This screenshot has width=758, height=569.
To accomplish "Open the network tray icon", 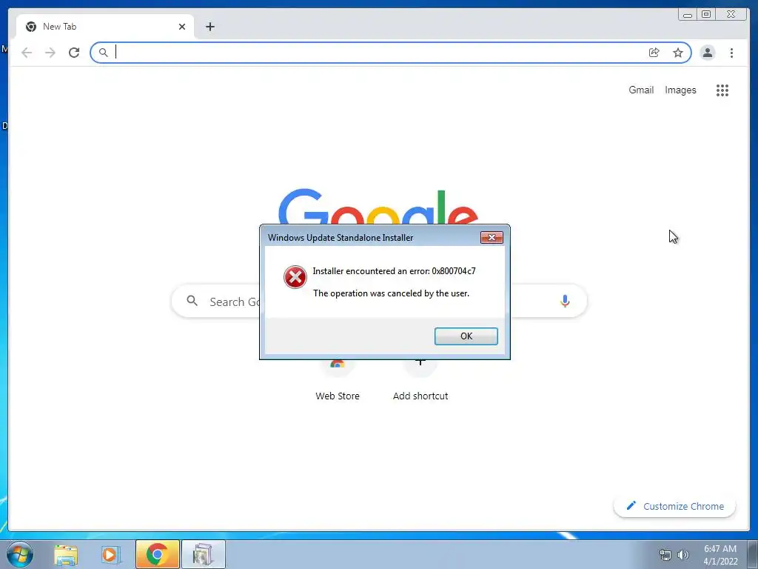I will pos(665,555).
